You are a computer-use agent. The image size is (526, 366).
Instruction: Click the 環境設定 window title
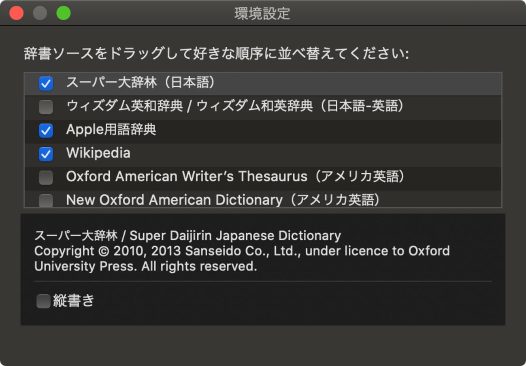(x=262, y=13)
